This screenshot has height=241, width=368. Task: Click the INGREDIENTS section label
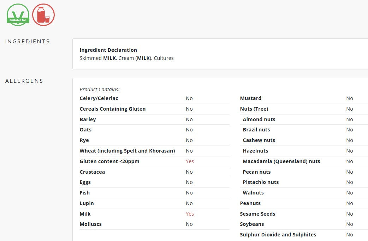point(28,42)
